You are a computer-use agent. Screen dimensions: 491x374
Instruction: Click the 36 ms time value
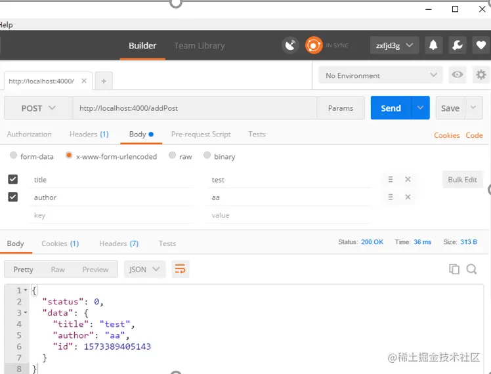click(x=422, y=242)
